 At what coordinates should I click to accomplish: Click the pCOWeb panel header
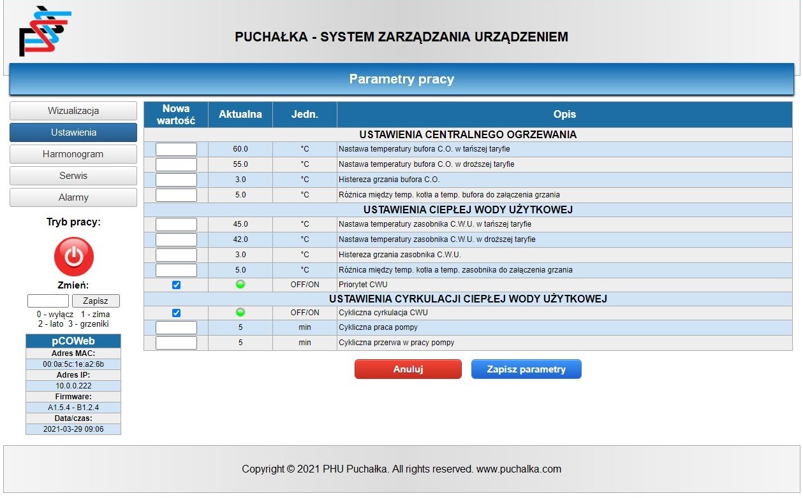[x=73, y=341]
